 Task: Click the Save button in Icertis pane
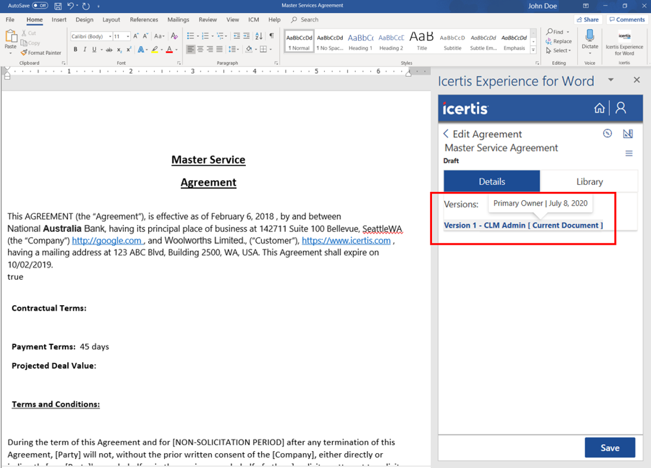click(610, 448)
